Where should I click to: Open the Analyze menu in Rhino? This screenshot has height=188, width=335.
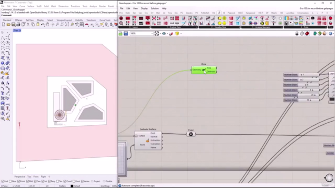(x=93, y=6)
